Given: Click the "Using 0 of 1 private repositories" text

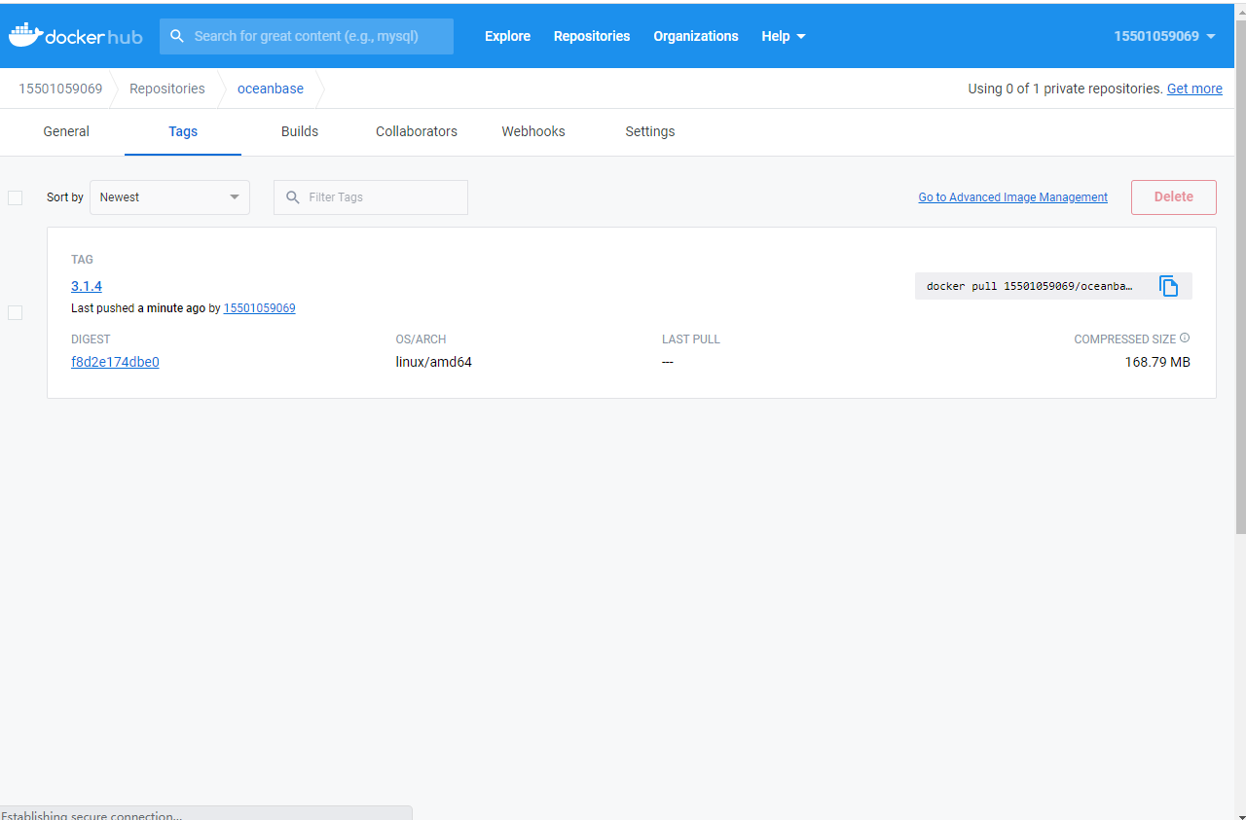Looking at the screenshot, I should (x=1065, y=89).
